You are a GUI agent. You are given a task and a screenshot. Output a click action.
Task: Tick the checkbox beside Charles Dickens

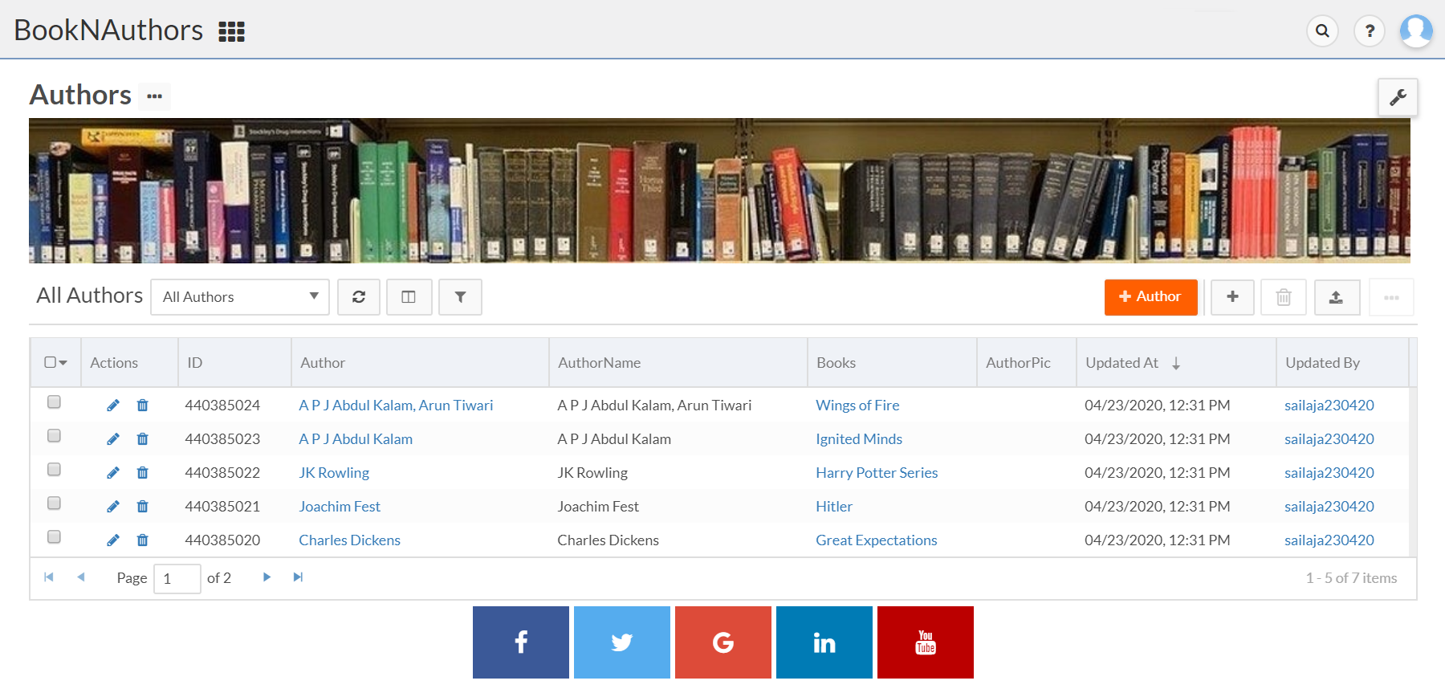point(54,537)
